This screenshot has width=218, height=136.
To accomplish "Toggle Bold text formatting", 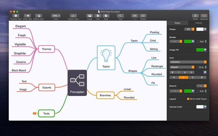I will click(173, 72).
